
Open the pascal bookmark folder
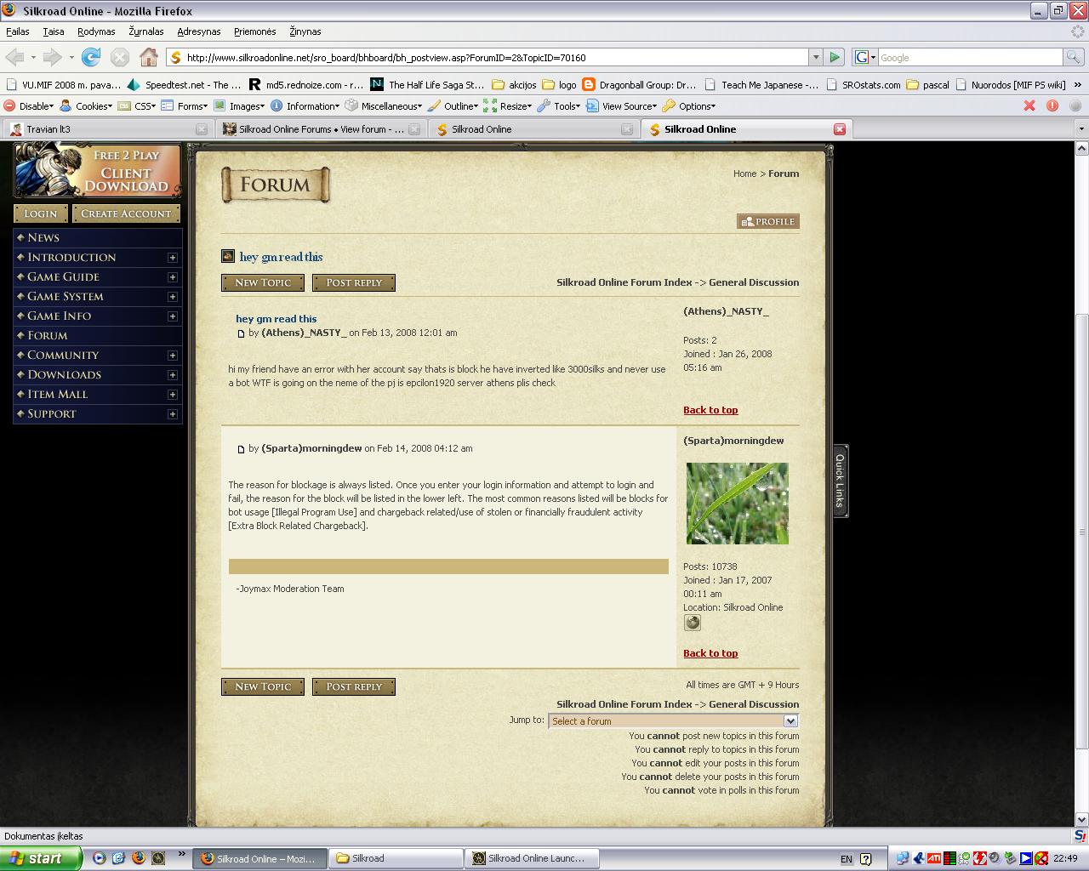[x=927, y=84]
